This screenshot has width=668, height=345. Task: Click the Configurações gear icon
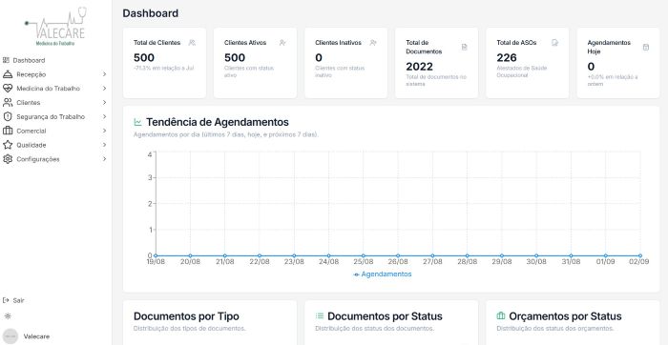point(8,159)
